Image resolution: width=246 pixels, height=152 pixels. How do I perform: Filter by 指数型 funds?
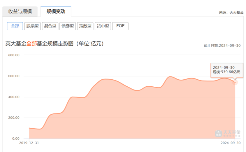85,26
